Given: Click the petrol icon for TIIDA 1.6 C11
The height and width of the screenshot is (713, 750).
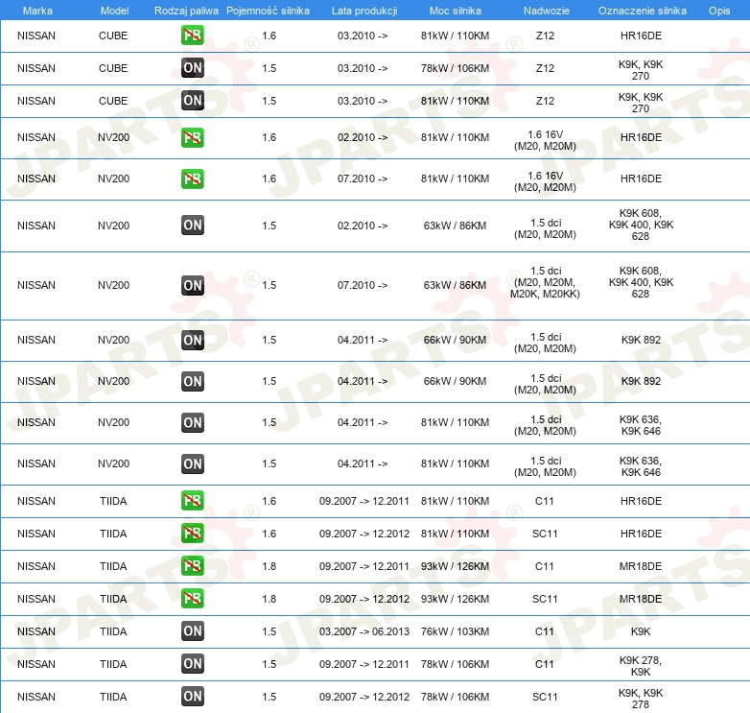Looking at the screenshot, I should pyautogui.click(x=192, y=501).
